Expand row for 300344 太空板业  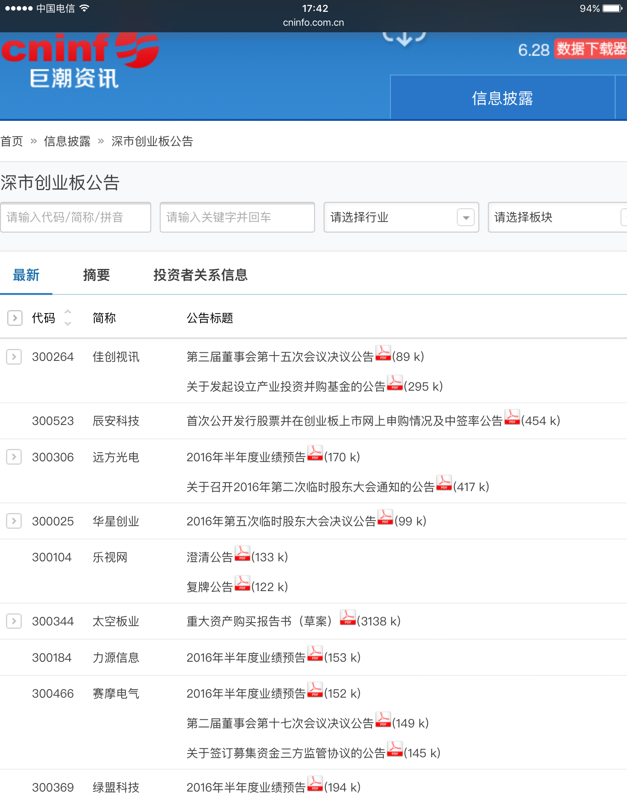14,621
